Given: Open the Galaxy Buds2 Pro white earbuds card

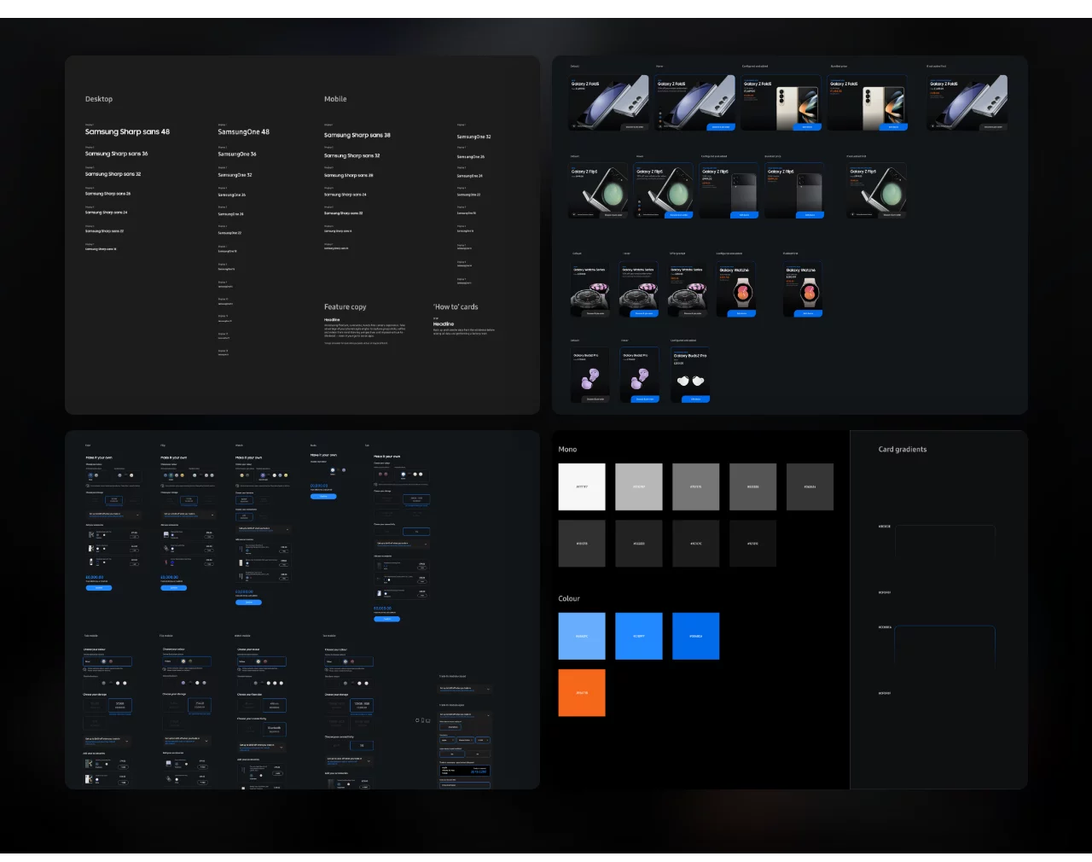Looking at the screenshot, I should [690, 375].
